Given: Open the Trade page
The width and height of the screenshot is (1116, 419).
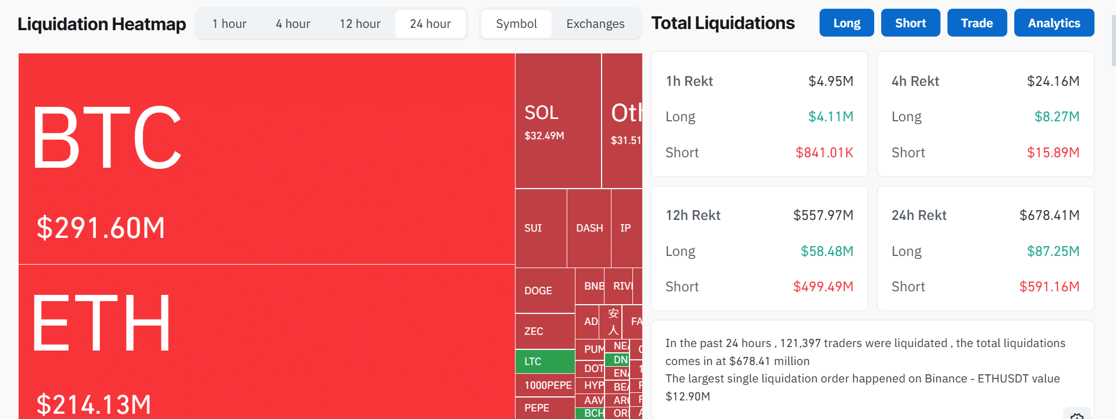Looking at the screenshot, I should (977, 23).
